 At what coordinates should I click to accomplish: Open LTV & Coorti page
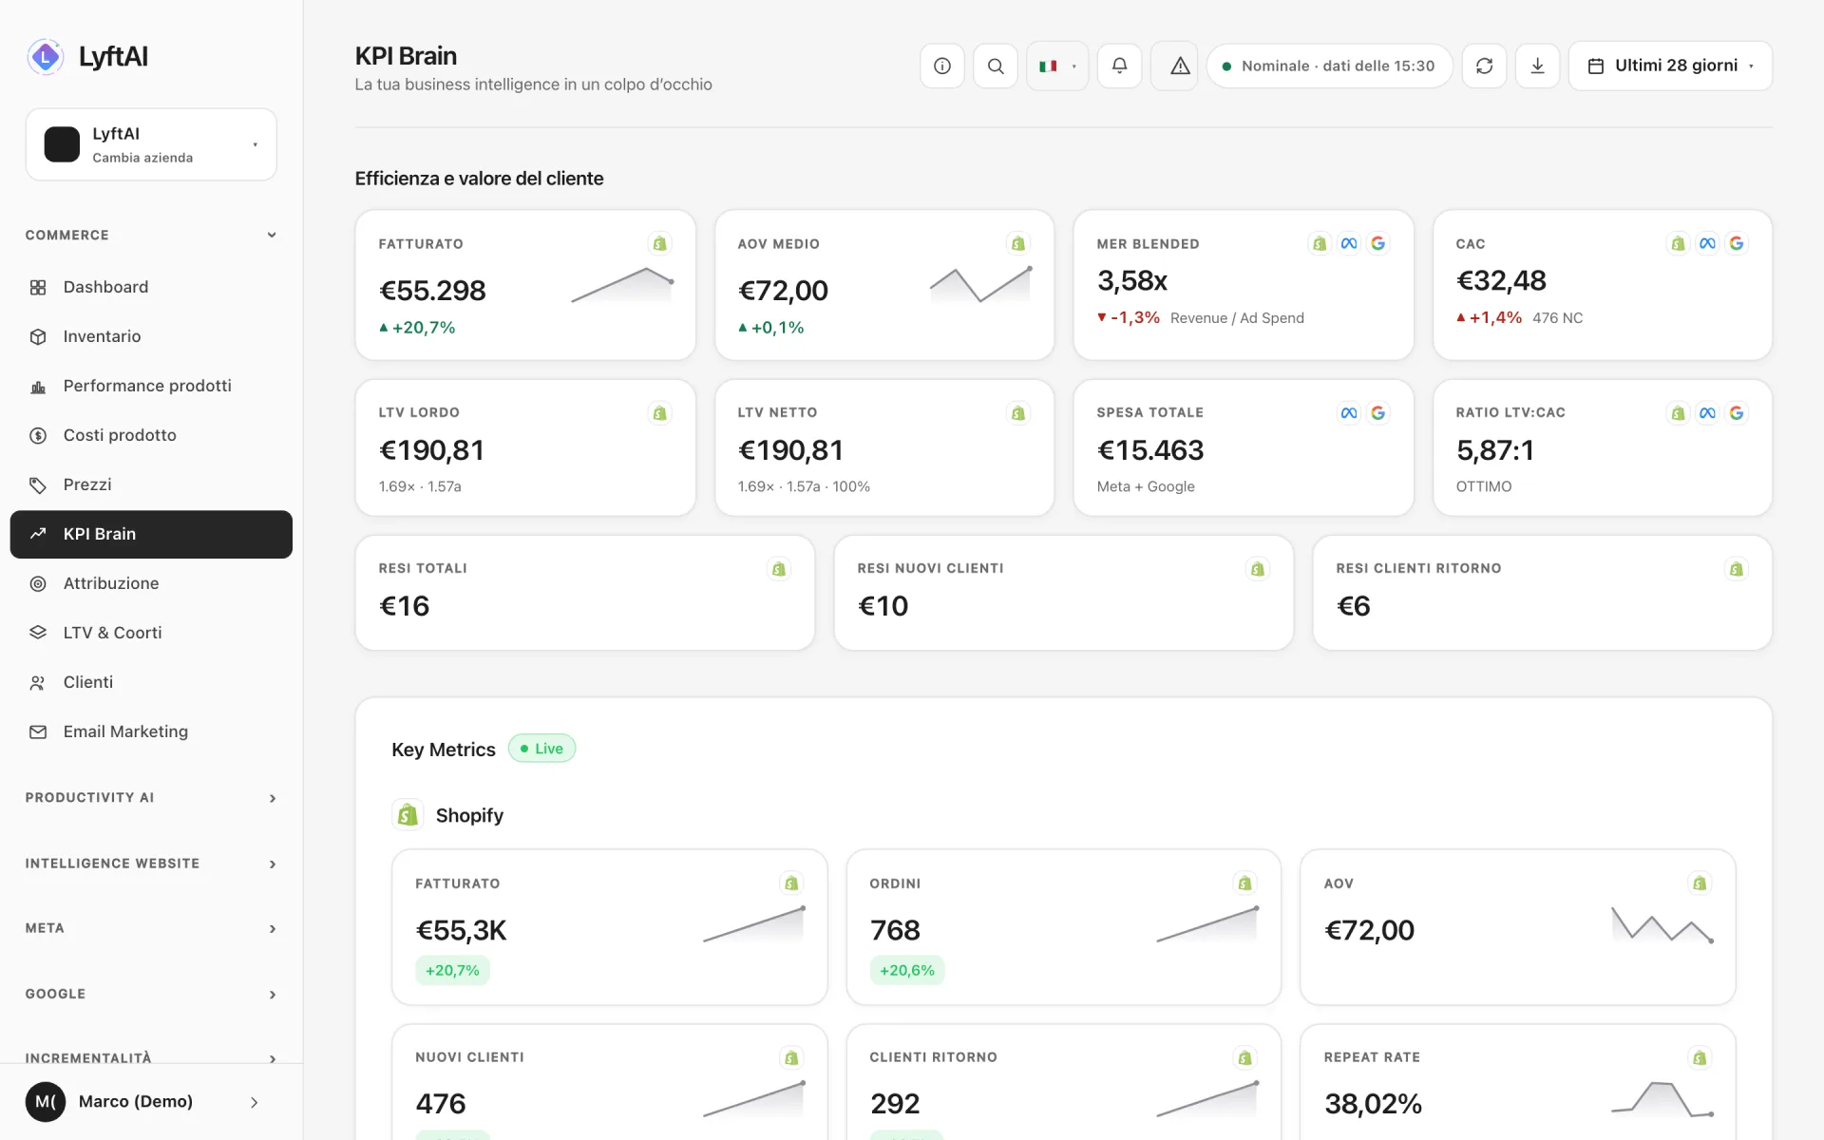coord(151,633)
